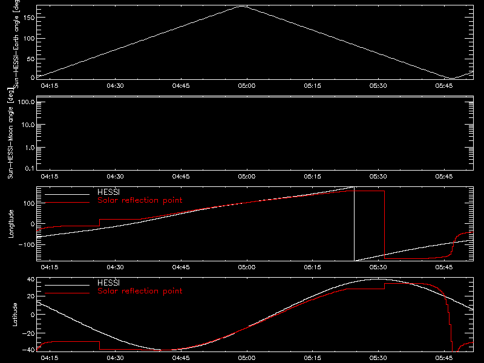Click white HESSI legend line in Longitude plot

pyautogui.click(x=67, y=194)
